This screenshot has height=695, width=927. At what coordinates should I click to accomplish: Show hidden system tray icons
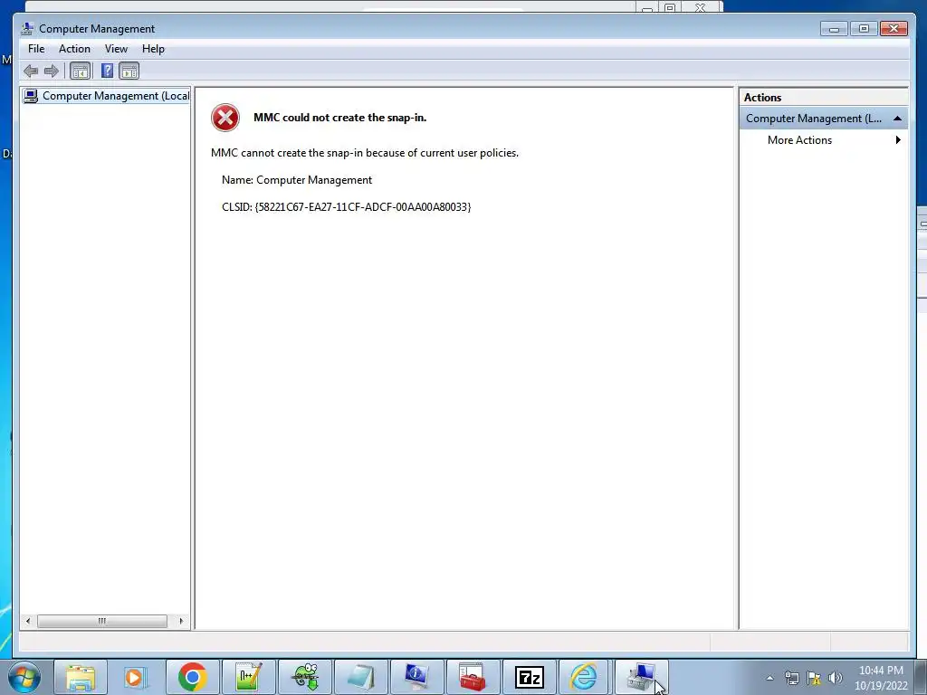pyautogui.click(x=769, y=678)
